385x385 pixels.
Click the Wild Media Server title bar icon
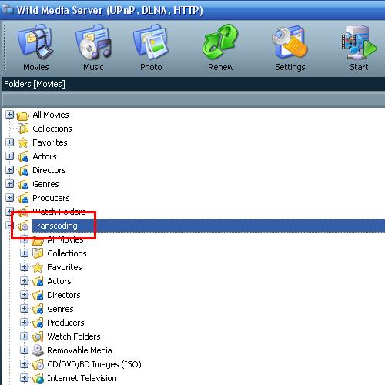coord(7,9)
